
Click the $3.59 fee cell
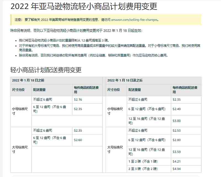click(x=177, y=152)
